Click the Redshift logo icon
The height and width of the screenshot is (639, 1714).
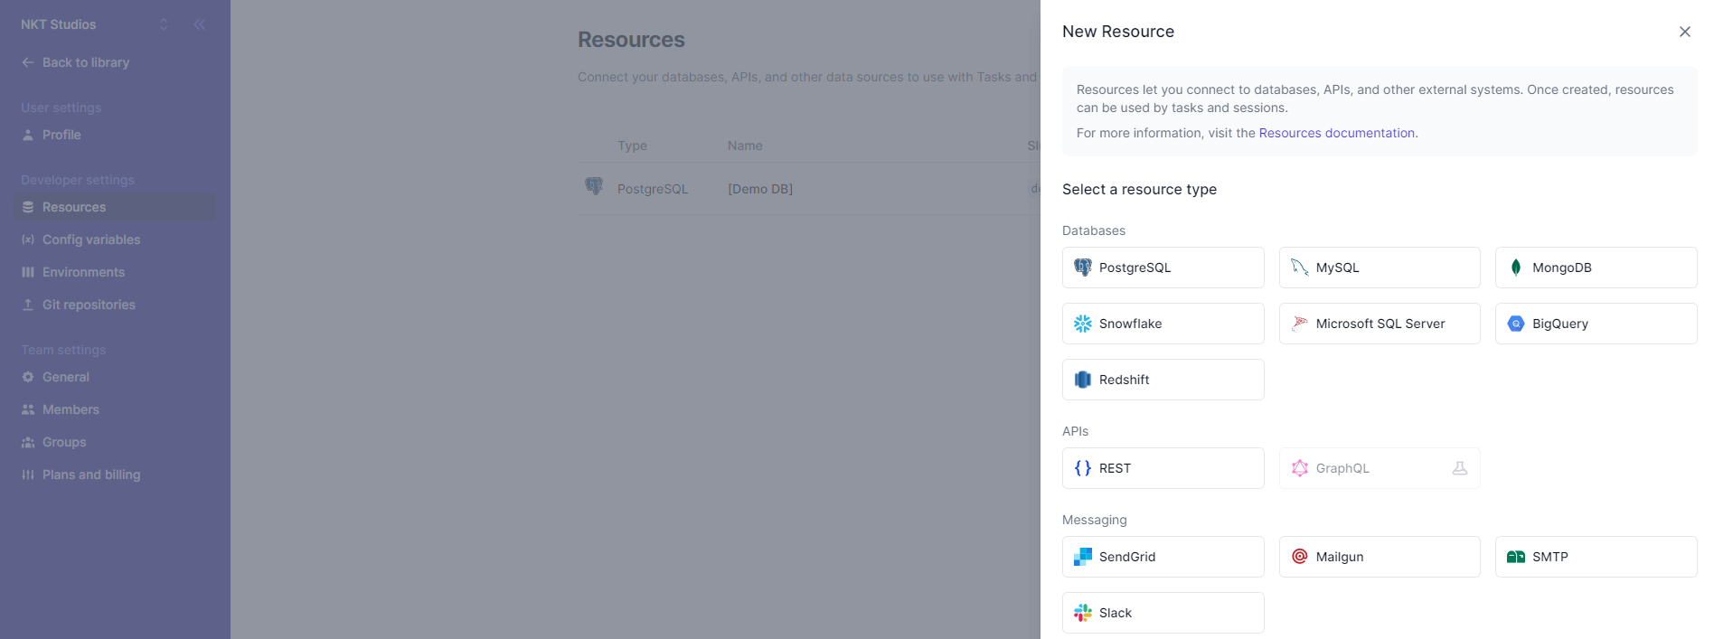[x=1082, y=380]
